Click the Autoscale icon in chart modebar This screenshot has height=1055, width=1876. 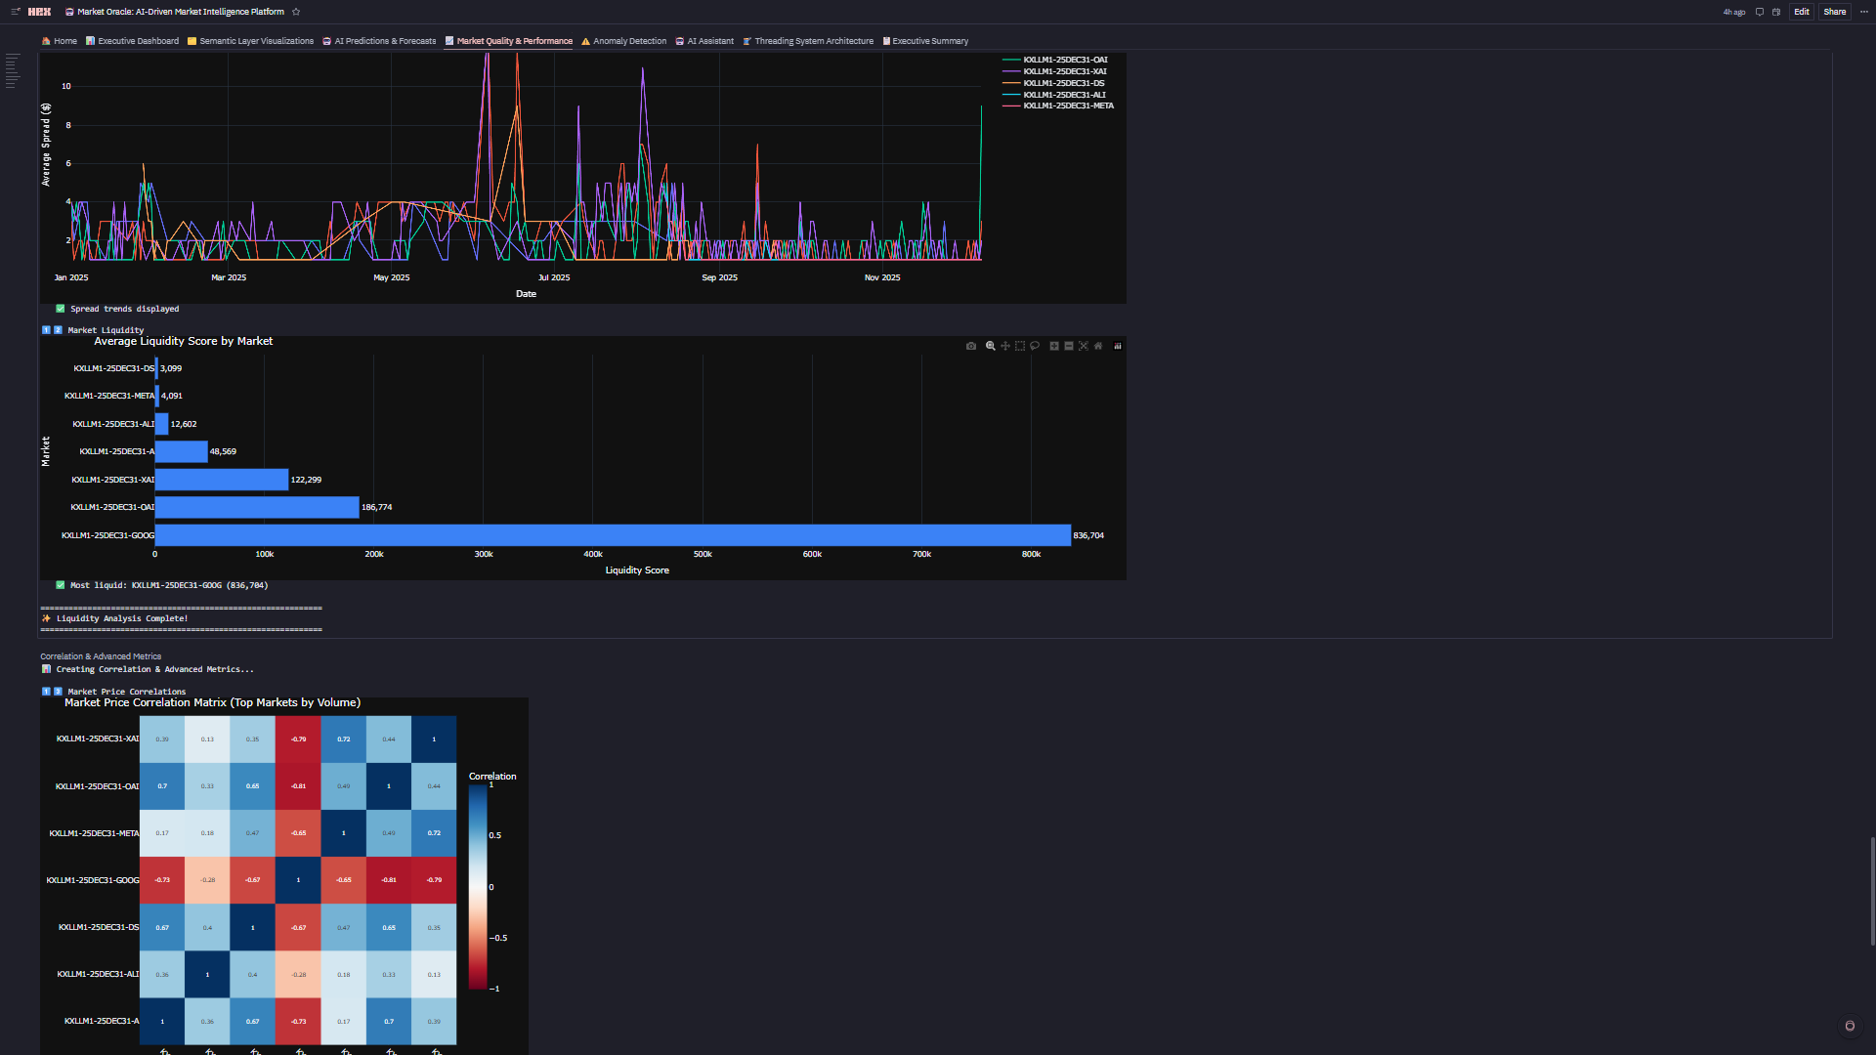1083,346
